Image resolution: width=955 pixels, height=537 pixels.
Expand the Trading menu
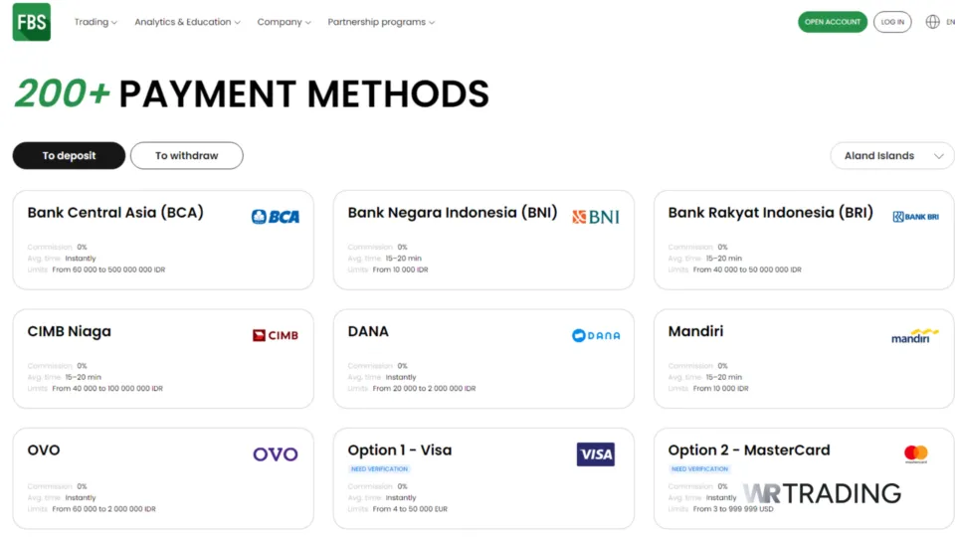click(95, 22)
